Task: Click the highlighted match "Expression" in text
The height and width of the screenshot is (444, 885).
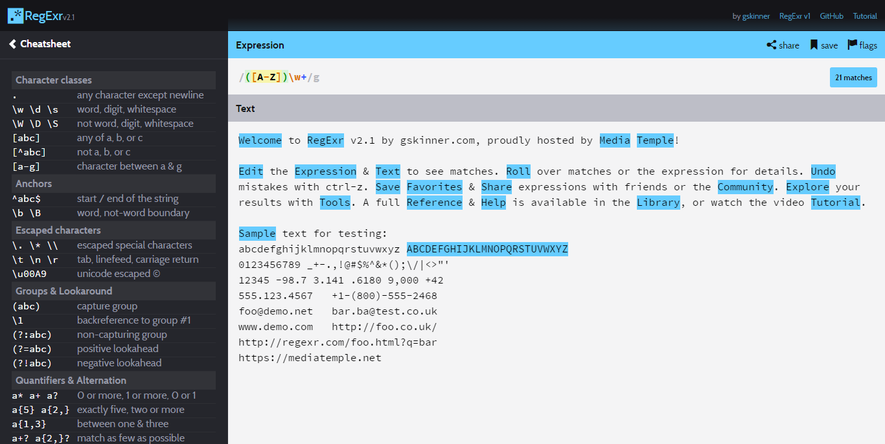Action: coord(326,172)
